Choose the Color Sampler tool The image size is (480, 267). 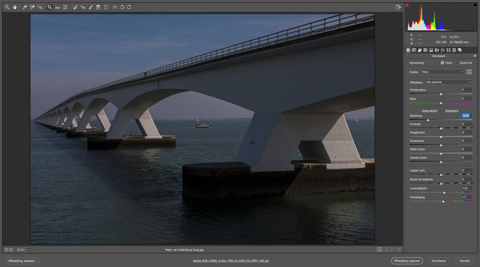click(x=32, y=7)
